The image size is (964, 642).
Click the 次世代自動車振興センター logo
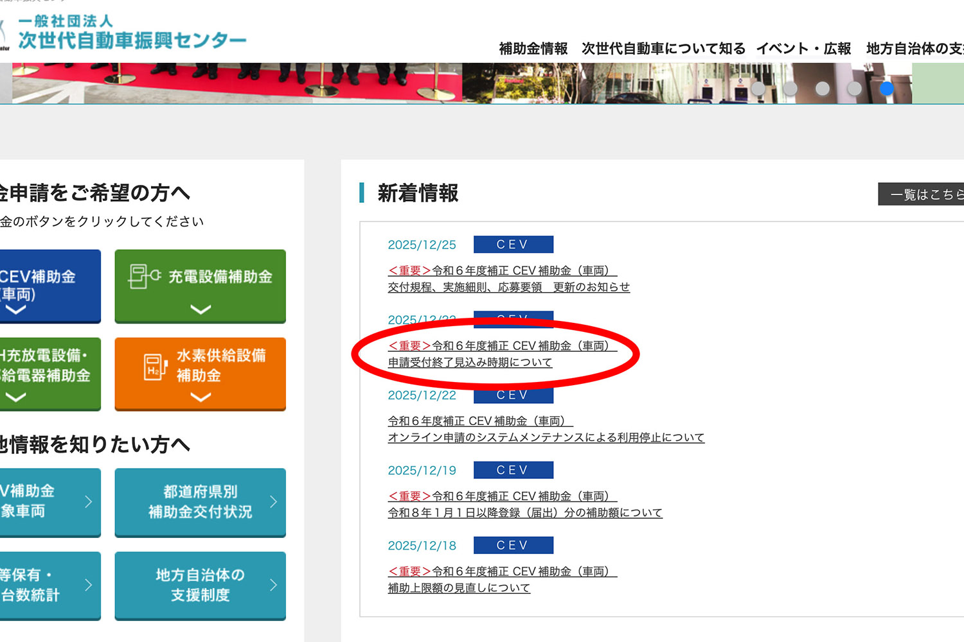[129, 33]
